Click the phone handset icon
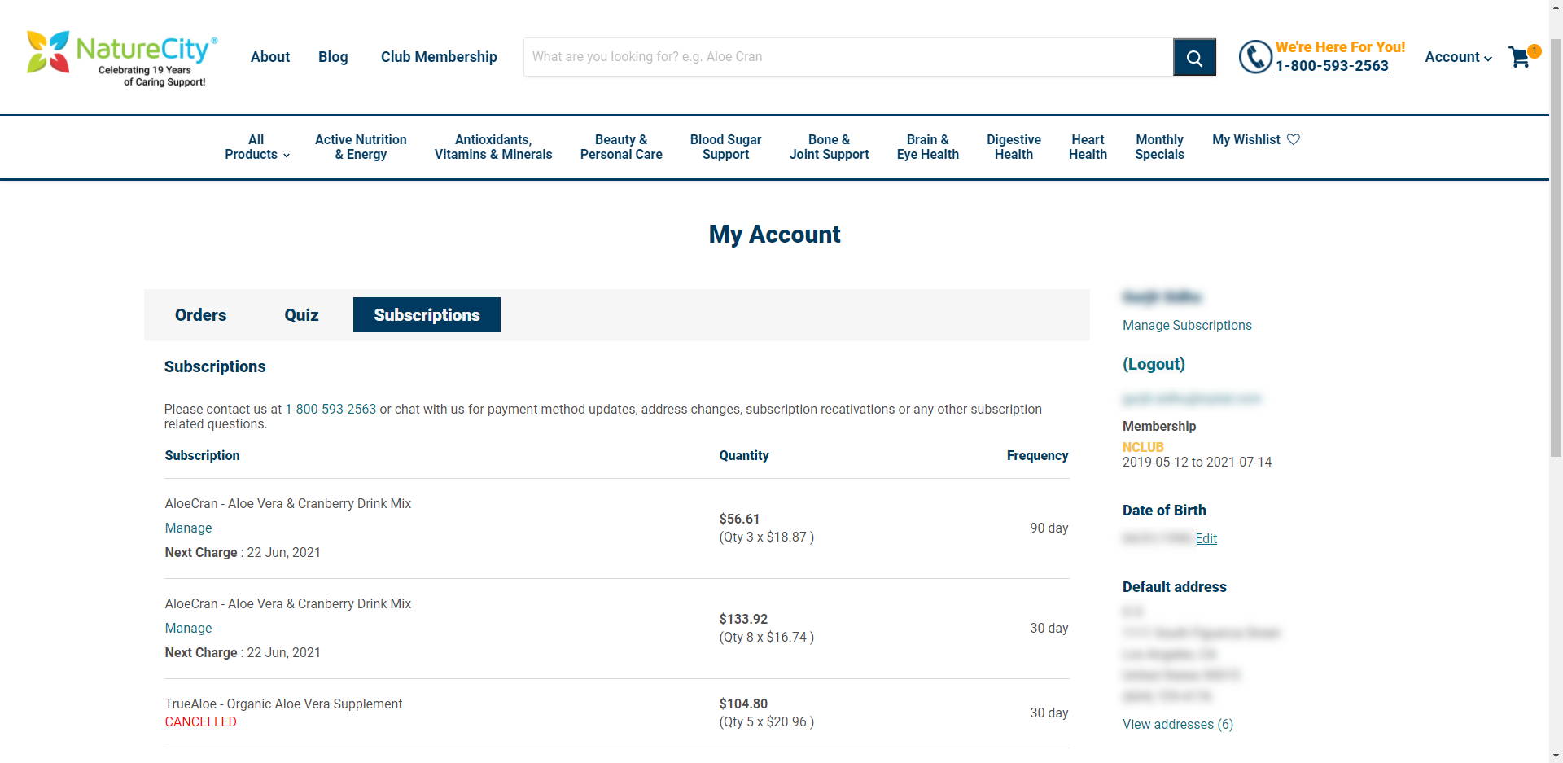This screenshot has width=1563, height=763. coord(1255,57)
